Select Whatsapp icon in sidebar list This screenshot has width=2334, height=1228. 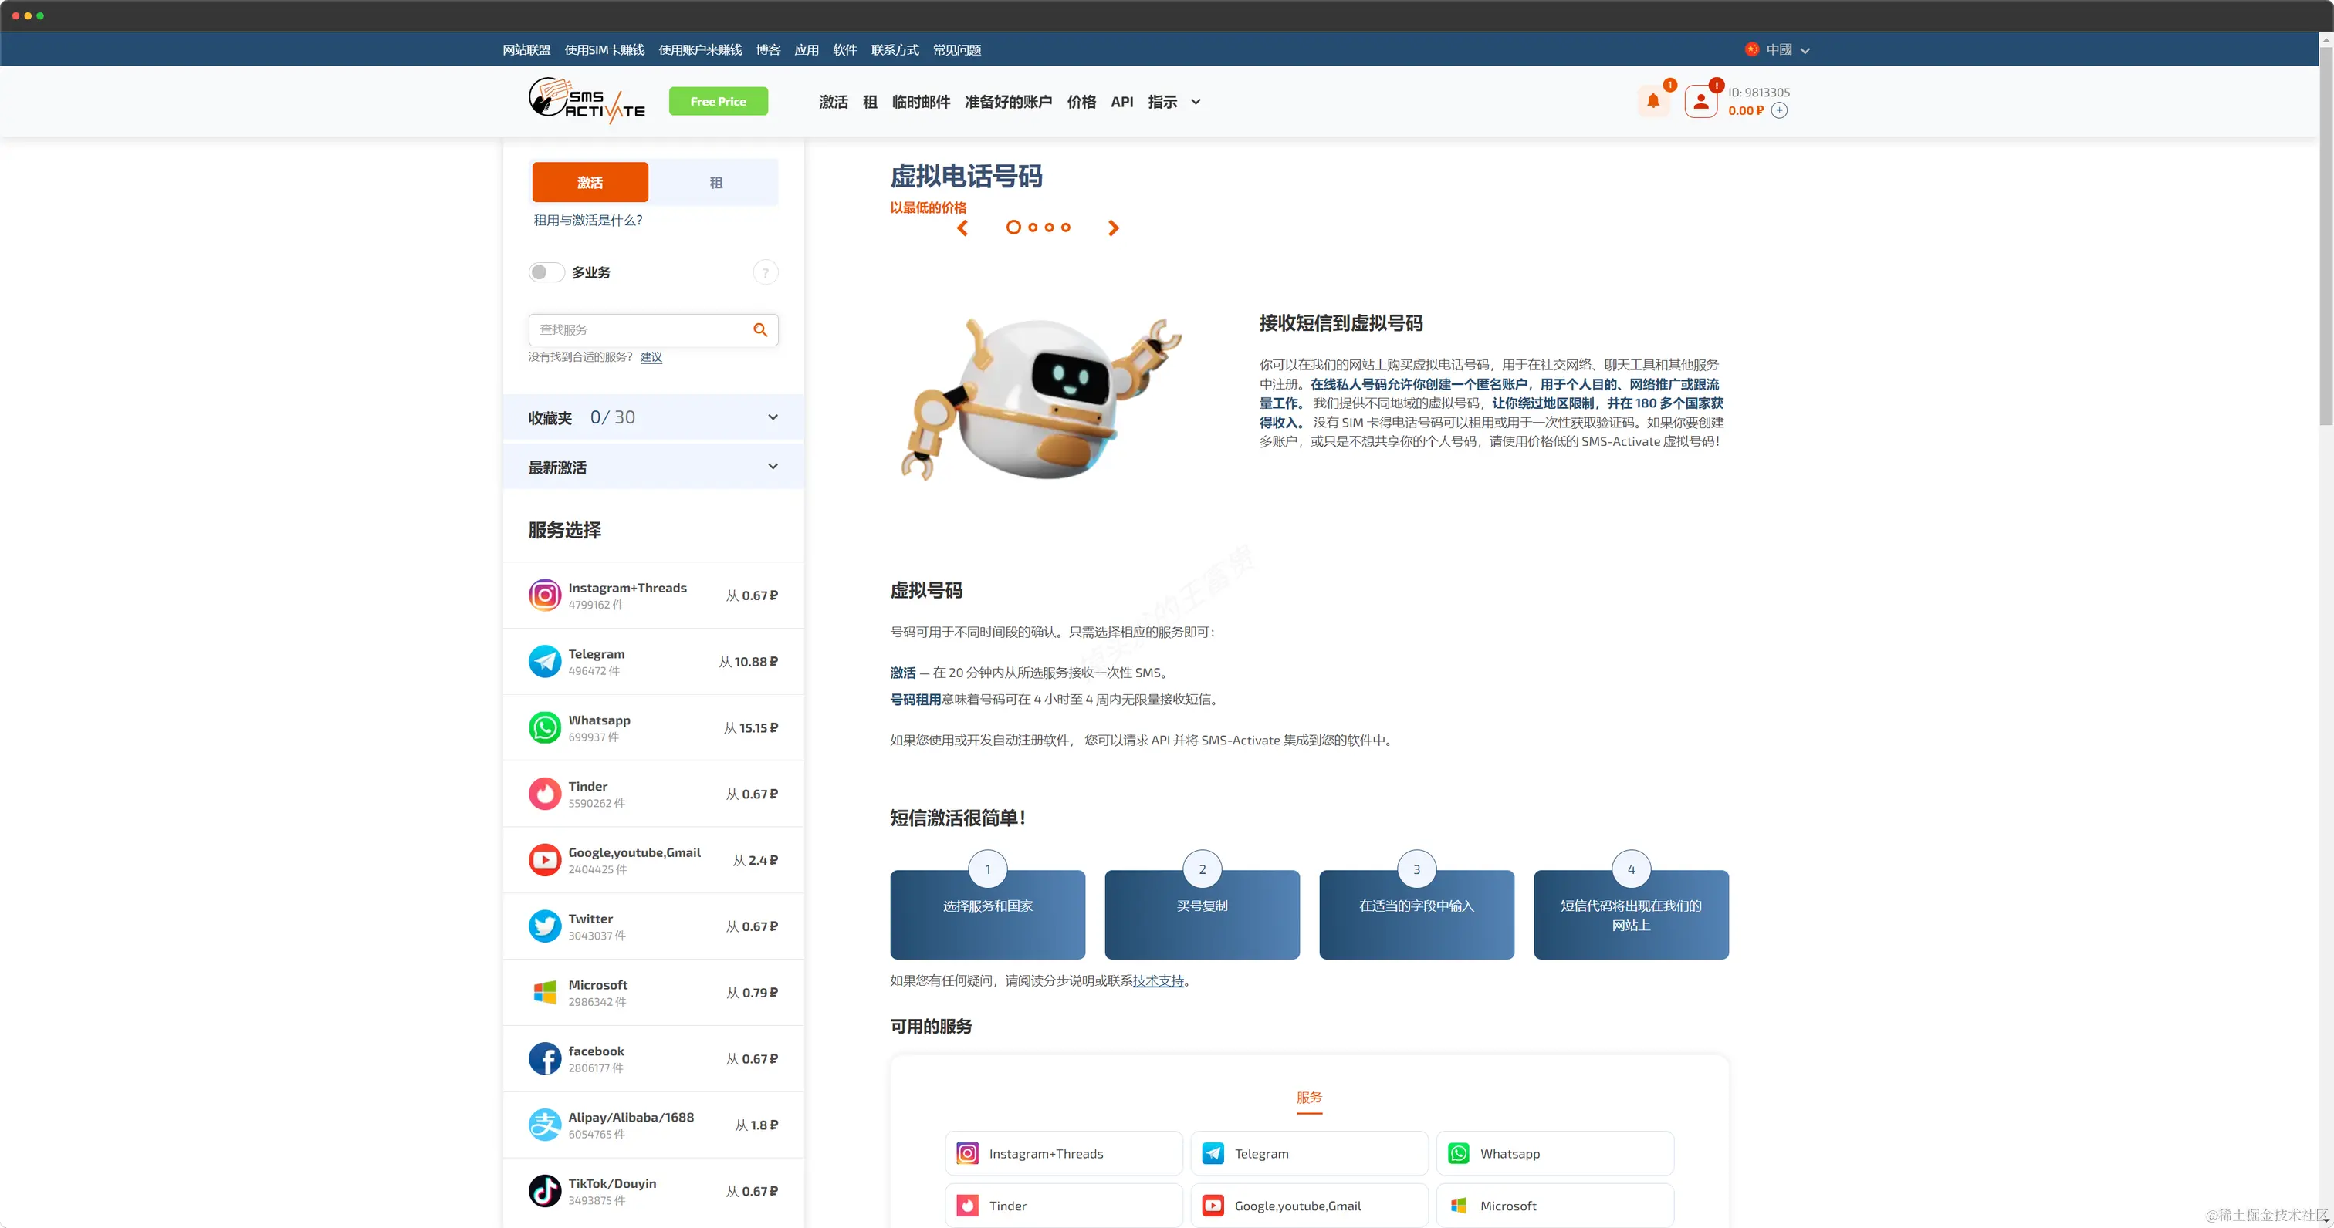[545, 727]
